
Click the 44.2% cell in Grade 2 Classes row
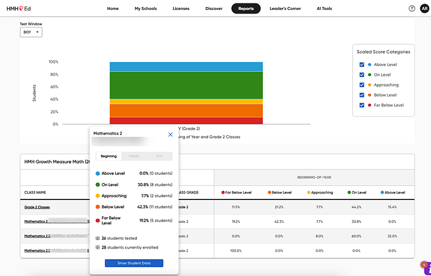pyautogui.click(x=356, y=207)
